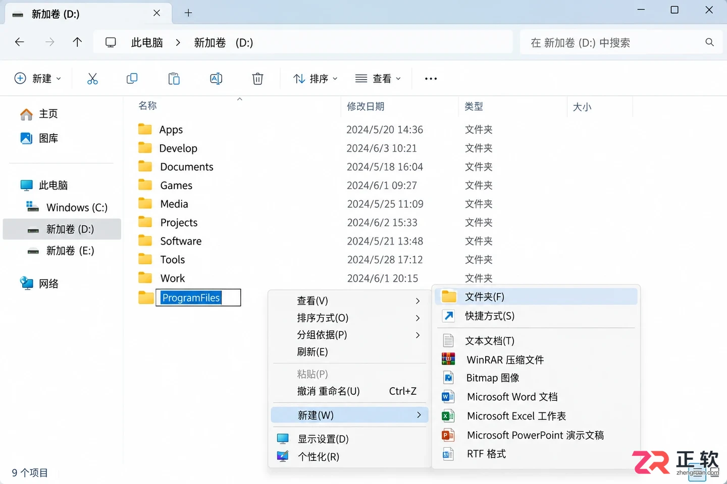
Task: Select the Develop folder name
Action: tap(178, 148)
